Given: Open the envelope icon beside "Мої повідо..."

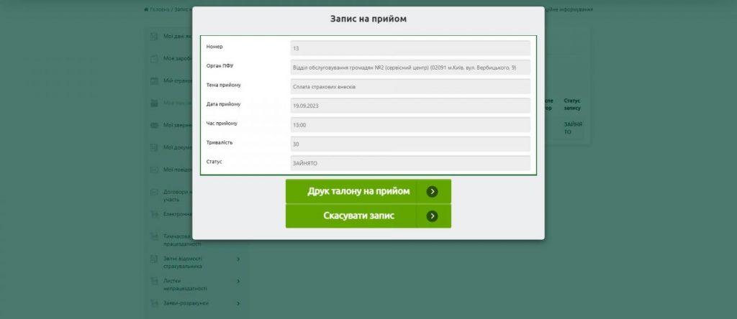Looking at the screenshot, I should point(154,170).
